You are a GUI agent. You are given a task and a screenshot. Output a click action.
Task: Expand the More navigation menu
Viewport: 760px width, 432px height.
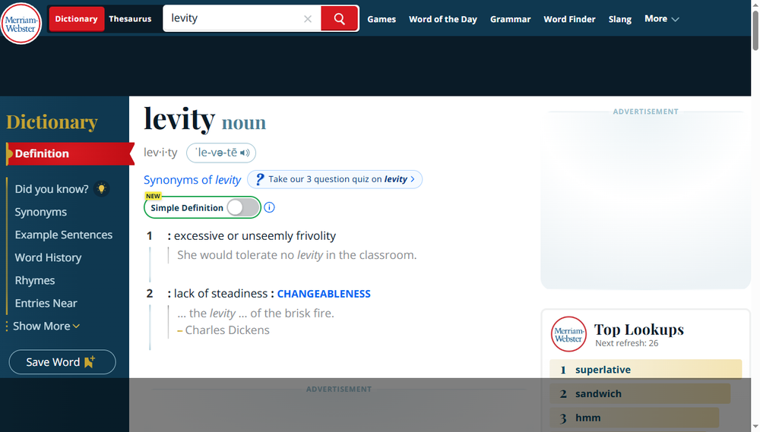point(662,19)
